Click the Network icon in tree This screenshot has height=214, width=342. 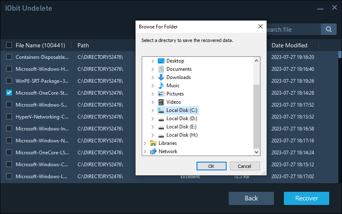(153, 151)
